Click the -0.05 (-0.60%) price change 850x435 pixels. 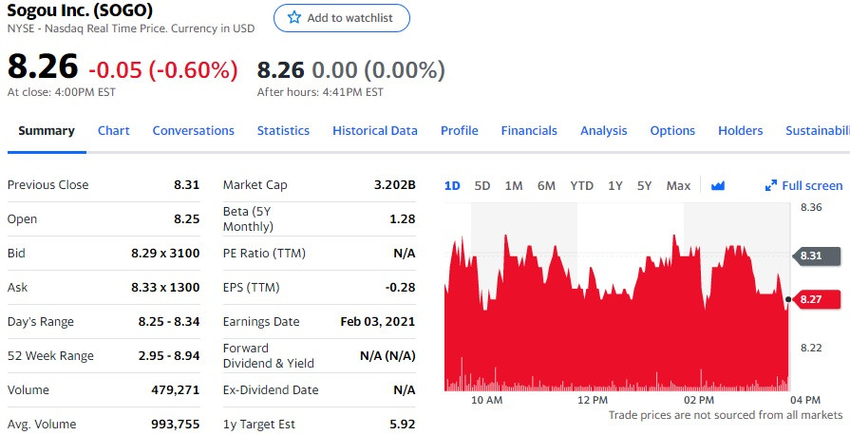point(163,70)
